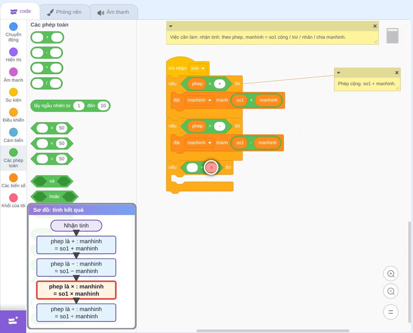Click the random range field showing 10
This screenshot has width=413, height=333.
[x=103, y=106]
